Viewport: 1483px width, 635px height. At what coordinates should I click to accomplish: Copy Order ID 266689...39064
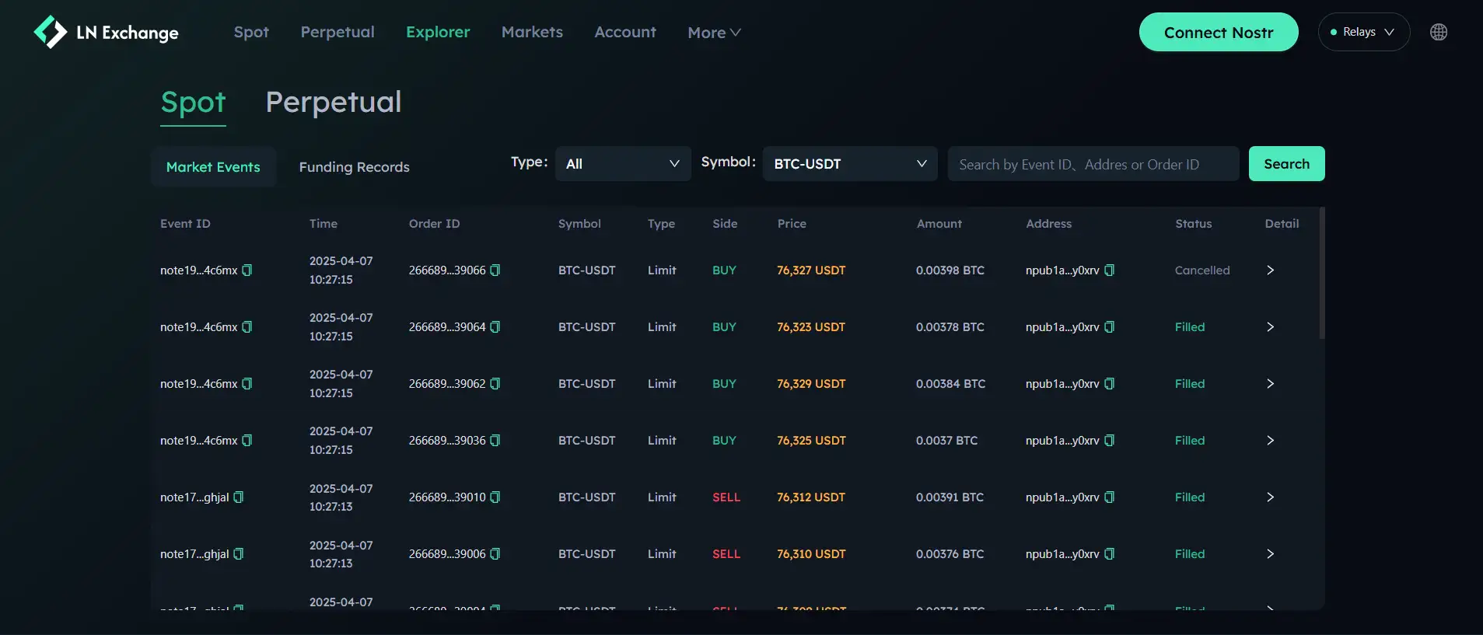click(495, 327)
